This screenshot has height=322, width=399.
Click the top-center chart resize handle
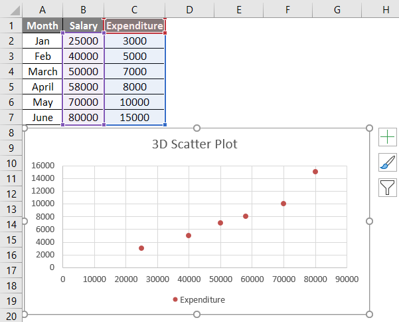[197, 128]
